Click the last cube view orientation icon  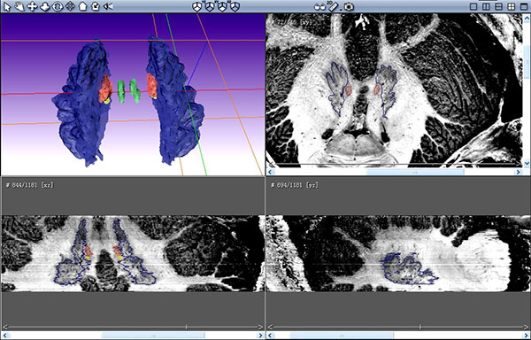coord(235,7)
